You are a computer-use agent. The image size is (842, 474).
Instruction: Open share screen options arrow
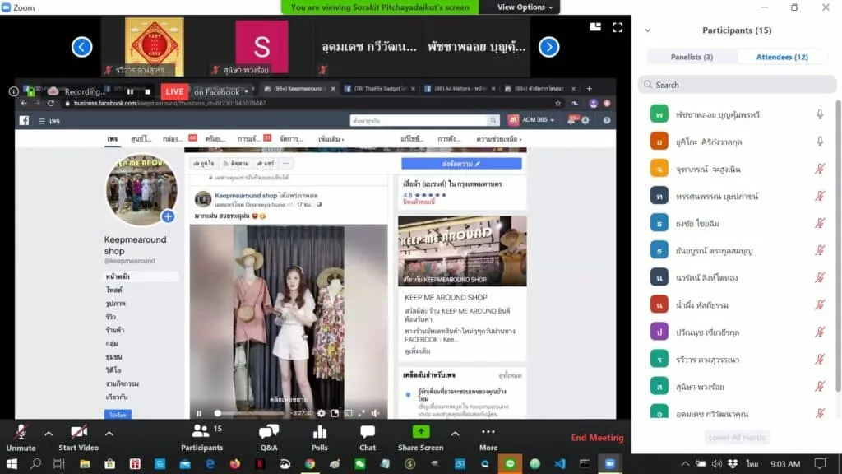click(455, 433)
